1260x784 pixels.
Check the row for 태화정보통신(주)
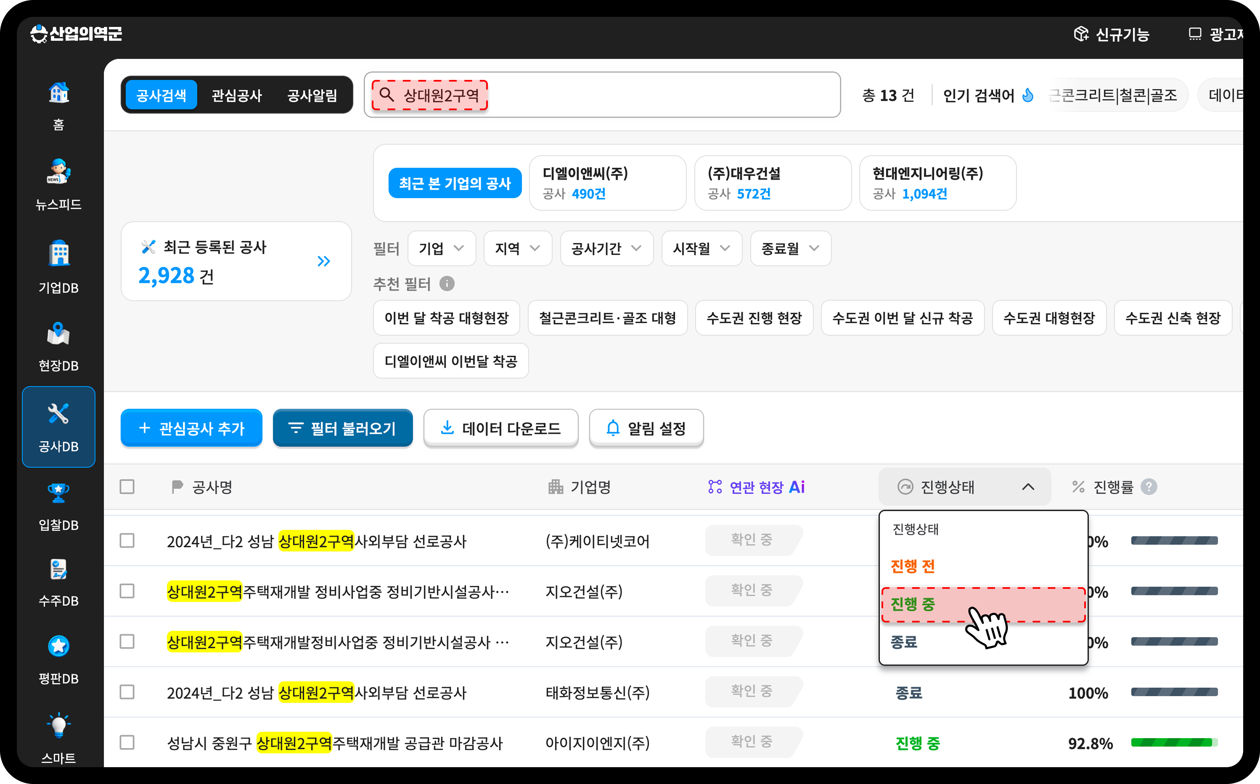point(127,692)
